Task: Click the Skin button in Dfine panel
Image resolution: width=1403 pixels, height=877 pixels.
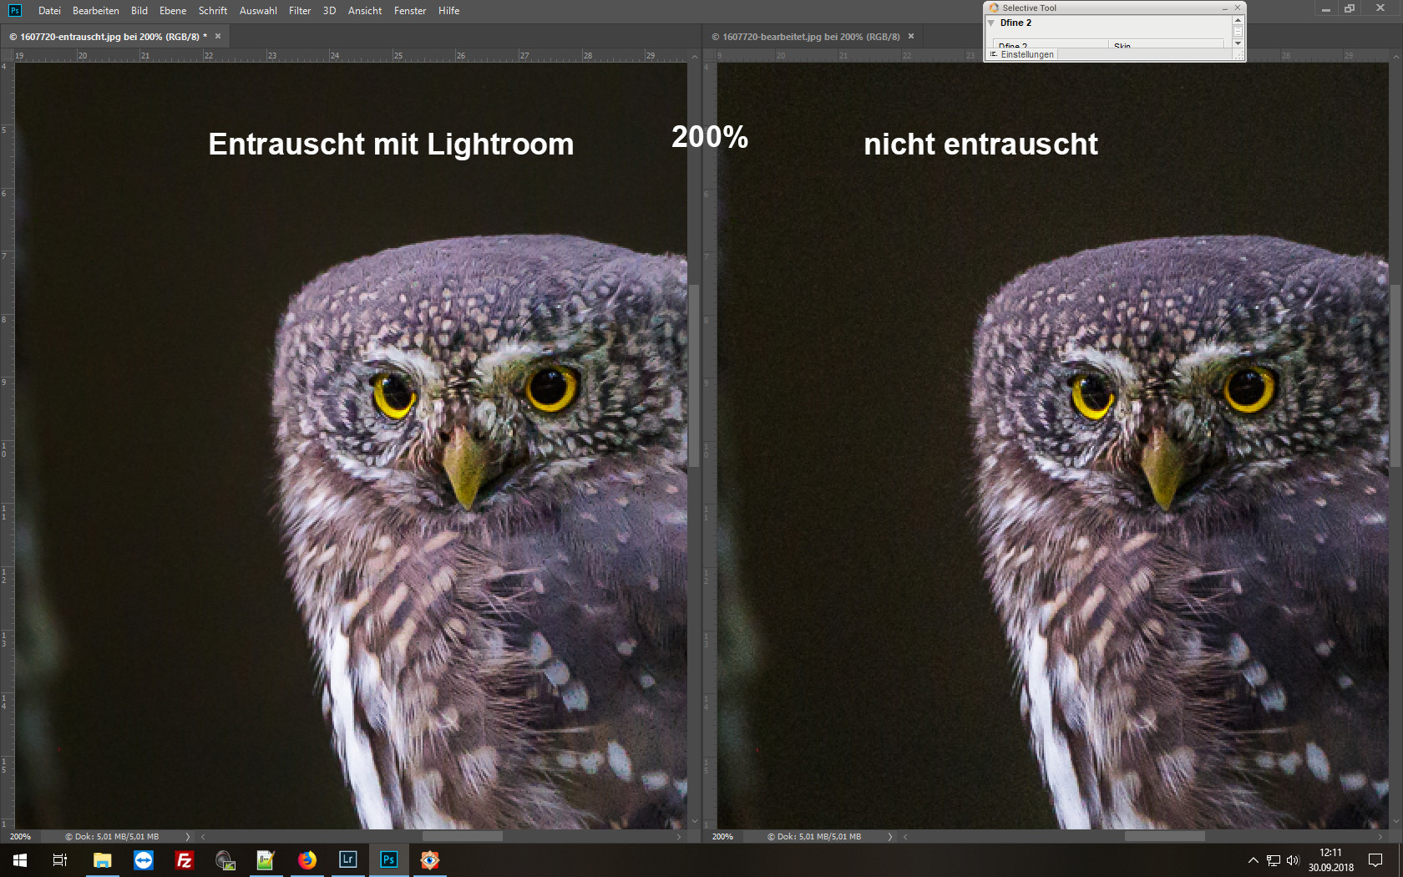Action: click(x=1122, y=46)
